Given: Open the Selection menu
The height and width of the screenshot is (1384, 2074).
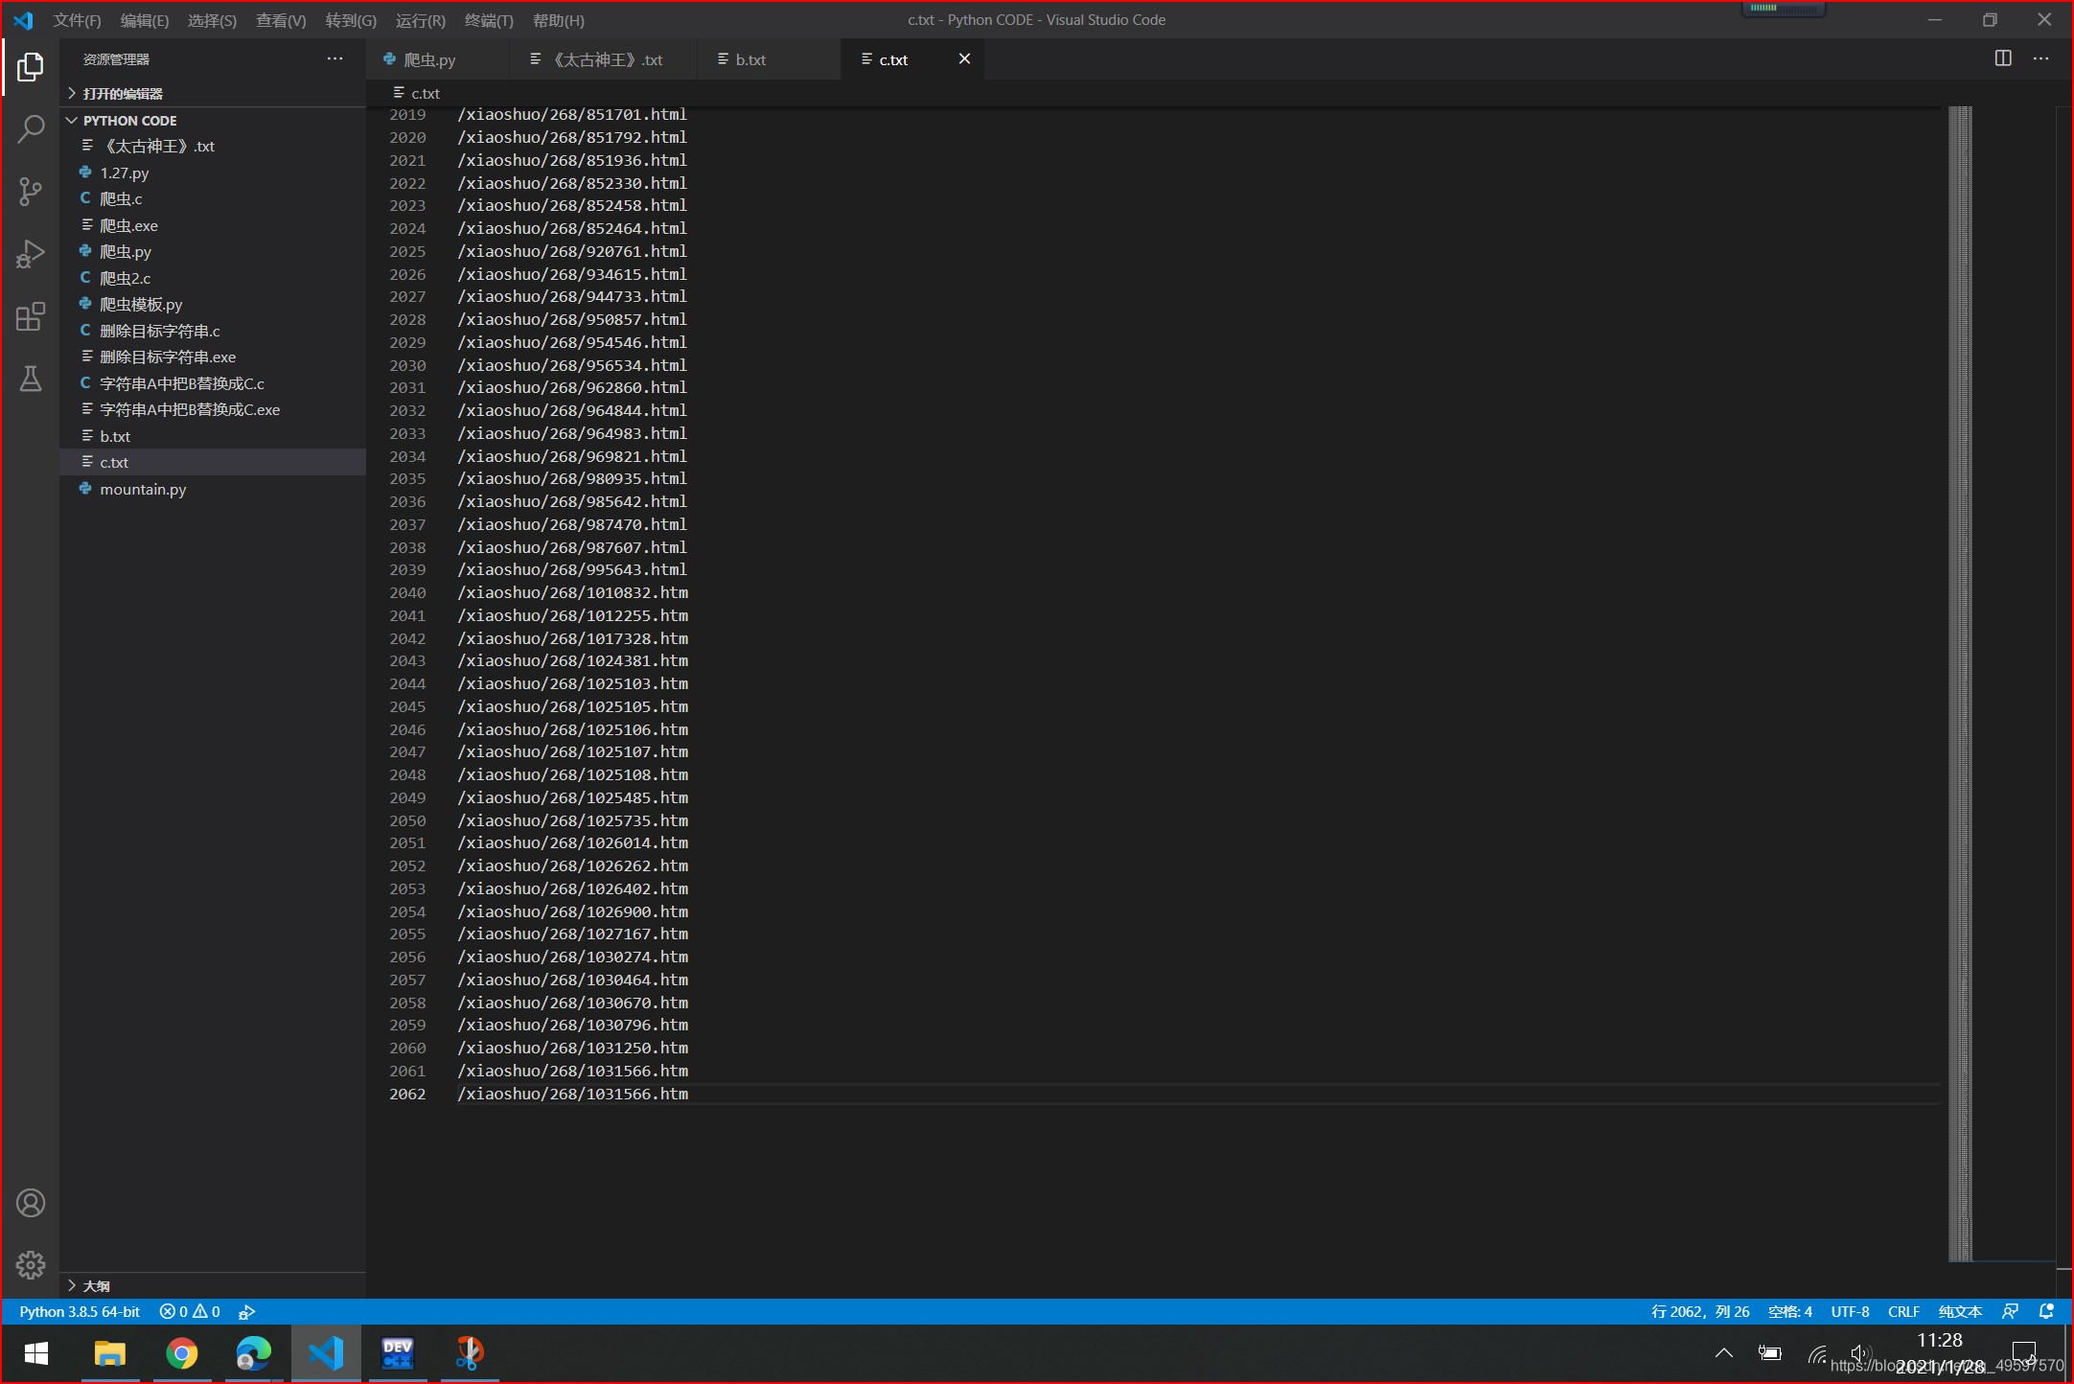Looking at the screenshot, I should click(x=212, y=20).
